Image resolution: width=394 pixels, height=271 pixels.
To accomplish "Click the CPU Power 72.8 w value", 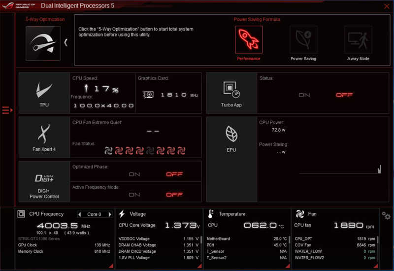I will (x=278, y=130).
